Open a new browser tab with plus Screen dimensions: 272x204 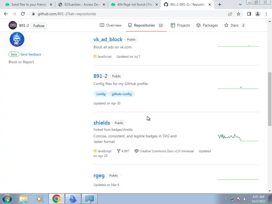tap(220, 5)
